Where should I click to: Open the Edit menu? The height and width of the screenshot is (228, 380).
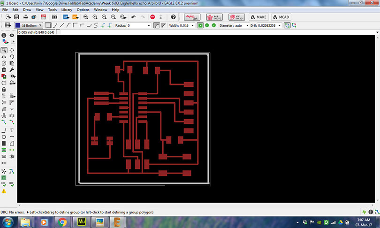15,10
